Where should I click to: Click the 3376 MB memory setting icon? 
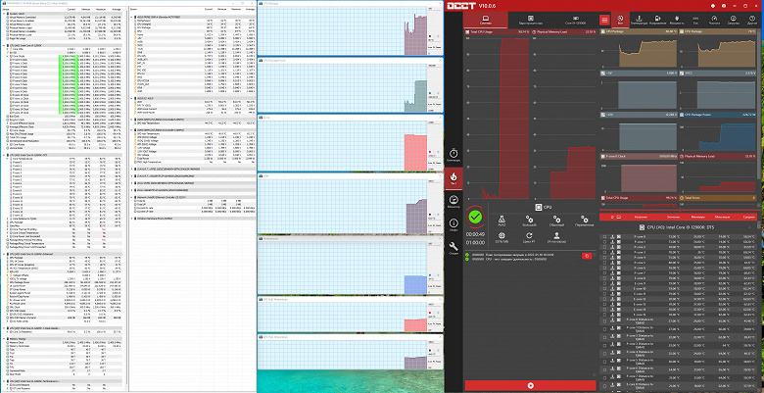(x=501, y=237)
